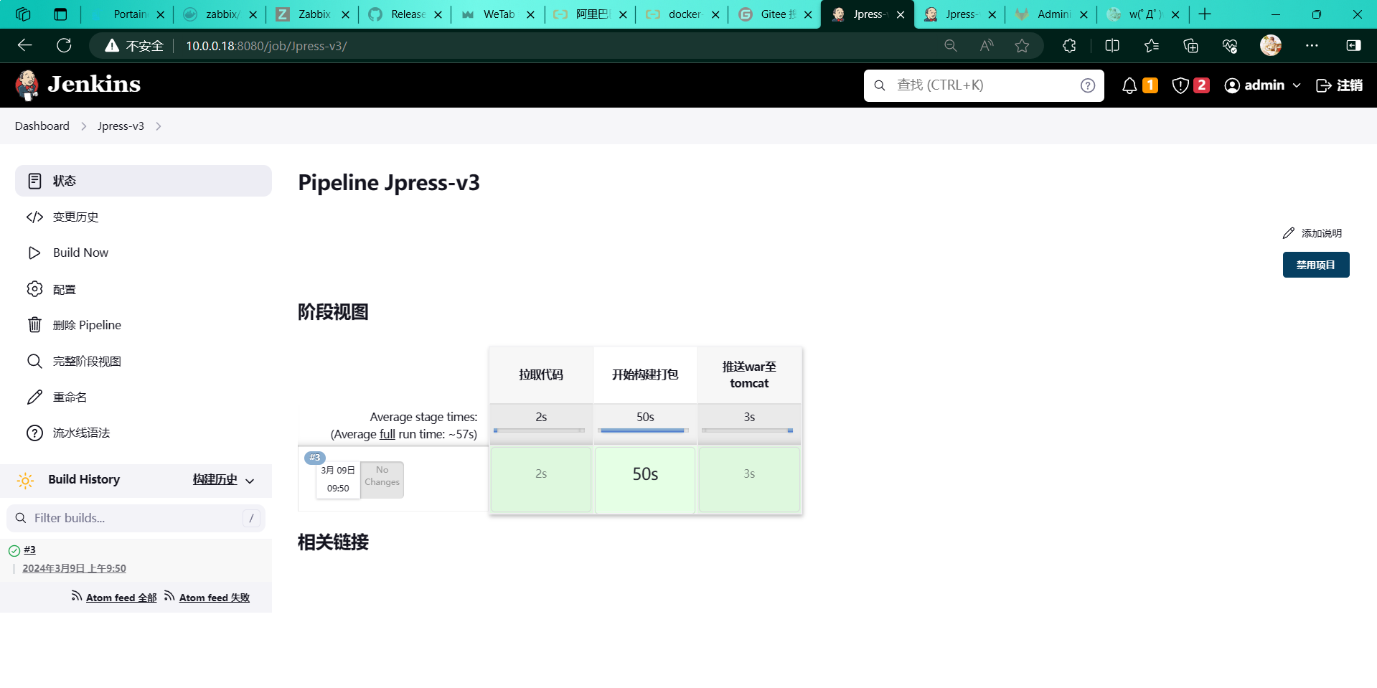This screenshot has width=1377, height=688.
Task: Open browser extensions puzzle icon
Action: 1069,46
